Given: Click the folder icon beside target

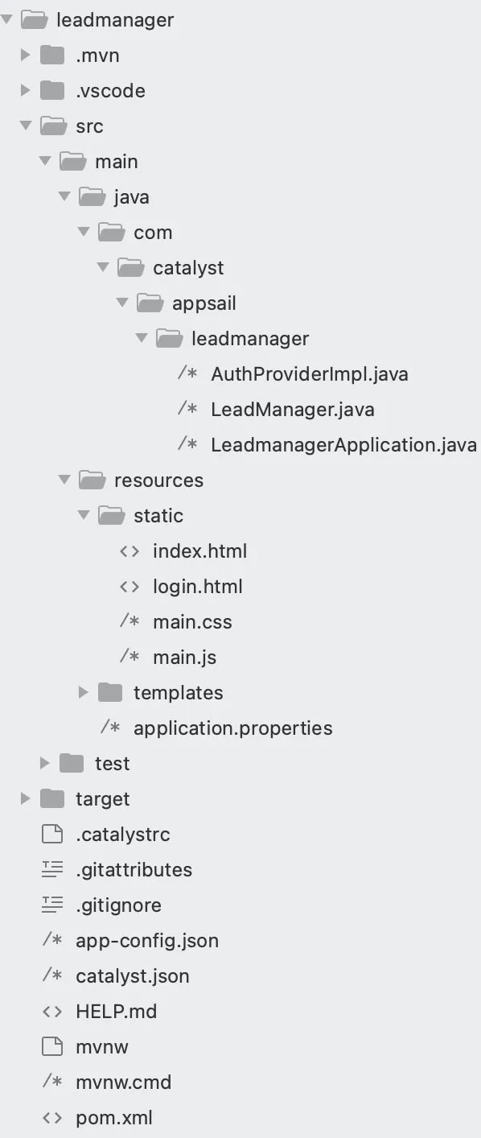Looking at the screenshot, I should point(52,798).
